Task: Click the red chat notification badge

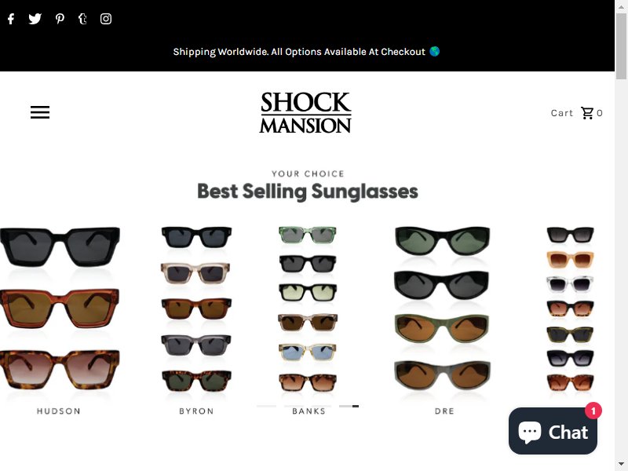Action: point(593,411)
